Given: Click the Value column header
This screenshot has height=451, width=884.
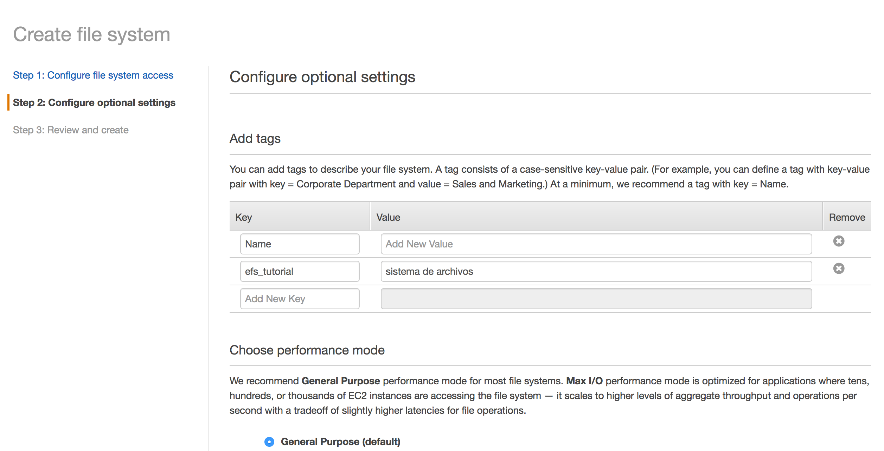Looking at the screenshot, I should point(596,217).
